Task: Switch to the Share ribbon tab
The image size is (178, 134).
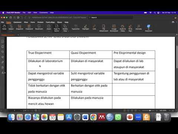Action: pyautogui.click(x=60, y=22)
